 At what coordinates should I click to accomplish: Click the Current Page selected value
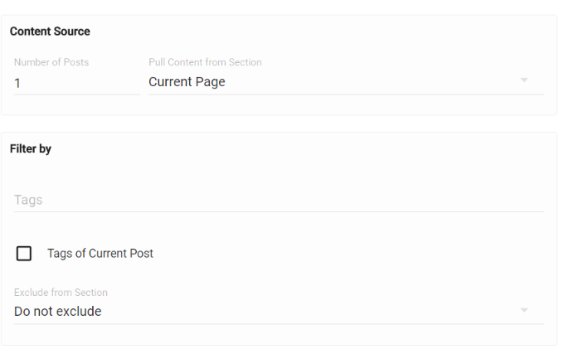tap(187, 82)
